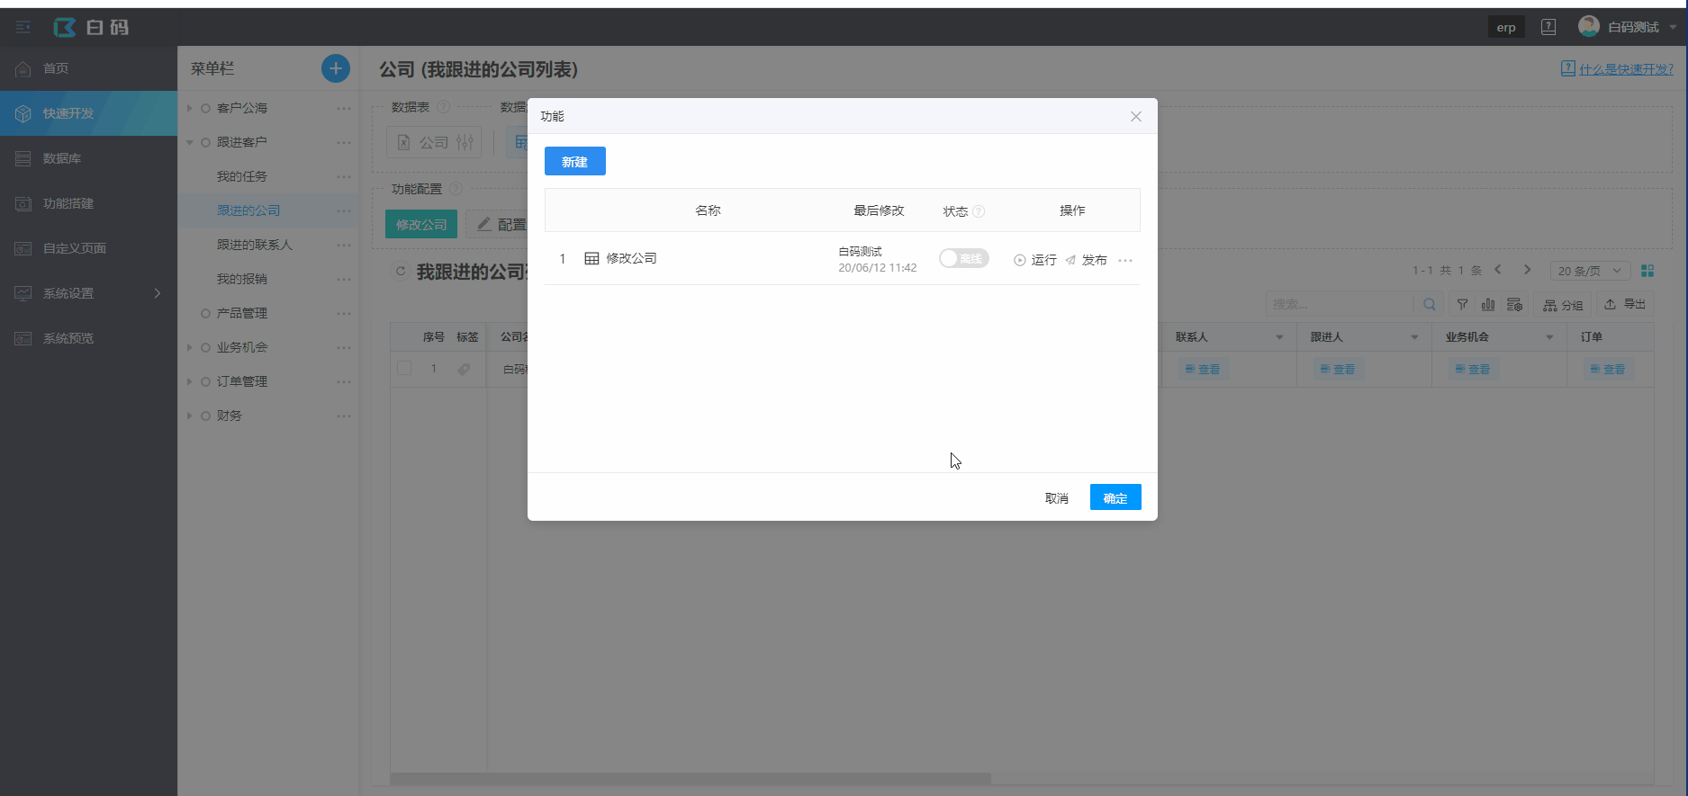Switch to grid card view icon
This screenshot has height=796, width=1688.
1647,271
